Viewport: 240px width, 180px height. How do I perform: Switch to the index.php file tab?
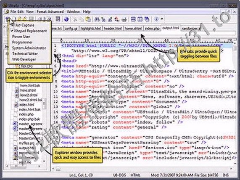tap(152, 29)
